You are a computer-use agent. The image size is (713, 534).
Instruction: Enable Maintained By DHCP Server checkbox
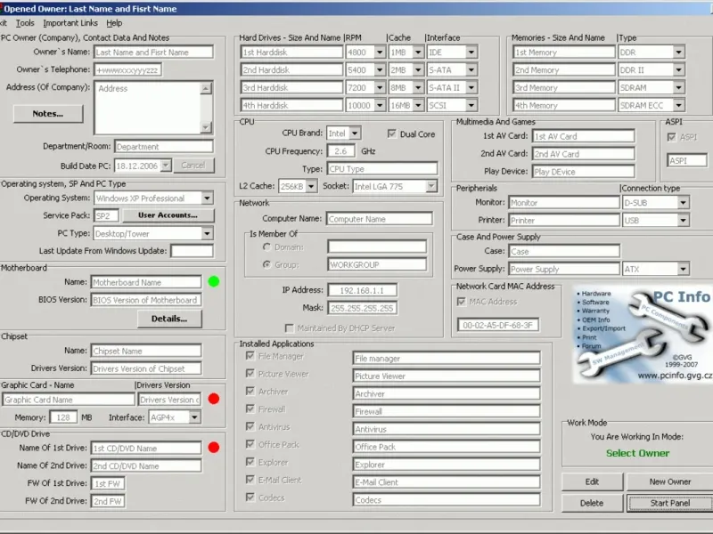290,328
